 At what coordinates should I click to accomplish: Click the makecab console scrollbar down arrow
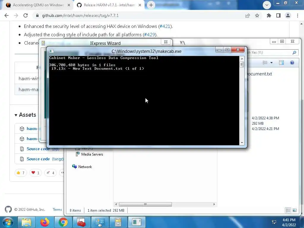(242, 143)
